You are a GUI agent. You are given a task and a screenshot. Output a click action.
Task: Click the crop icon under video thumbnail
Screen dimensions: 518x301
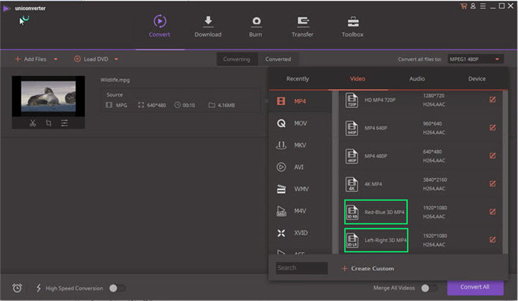[48, 123]
